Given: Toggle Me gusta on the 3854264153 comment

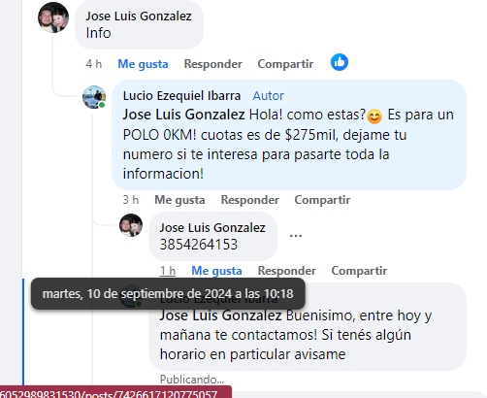Looking at the screenshot, I should (x=216, y=271).
